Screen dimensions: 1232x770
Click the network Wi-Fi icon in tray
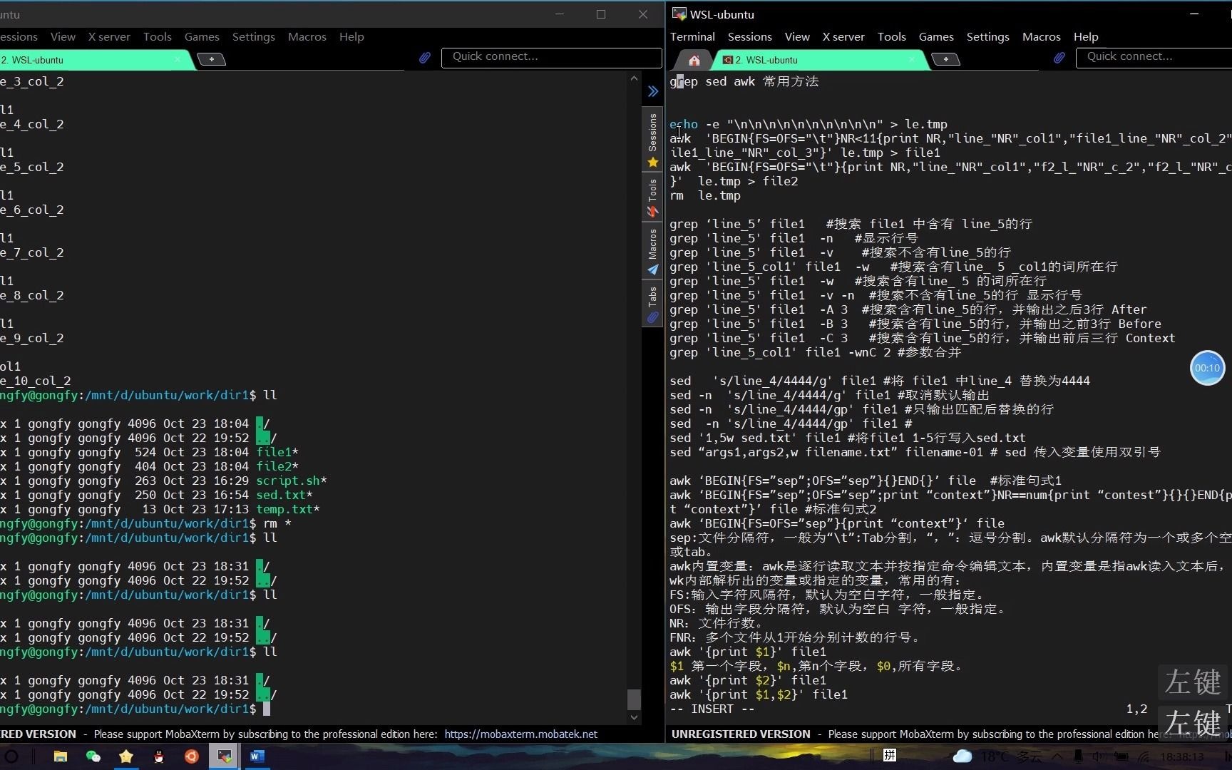coord(1144,756)
